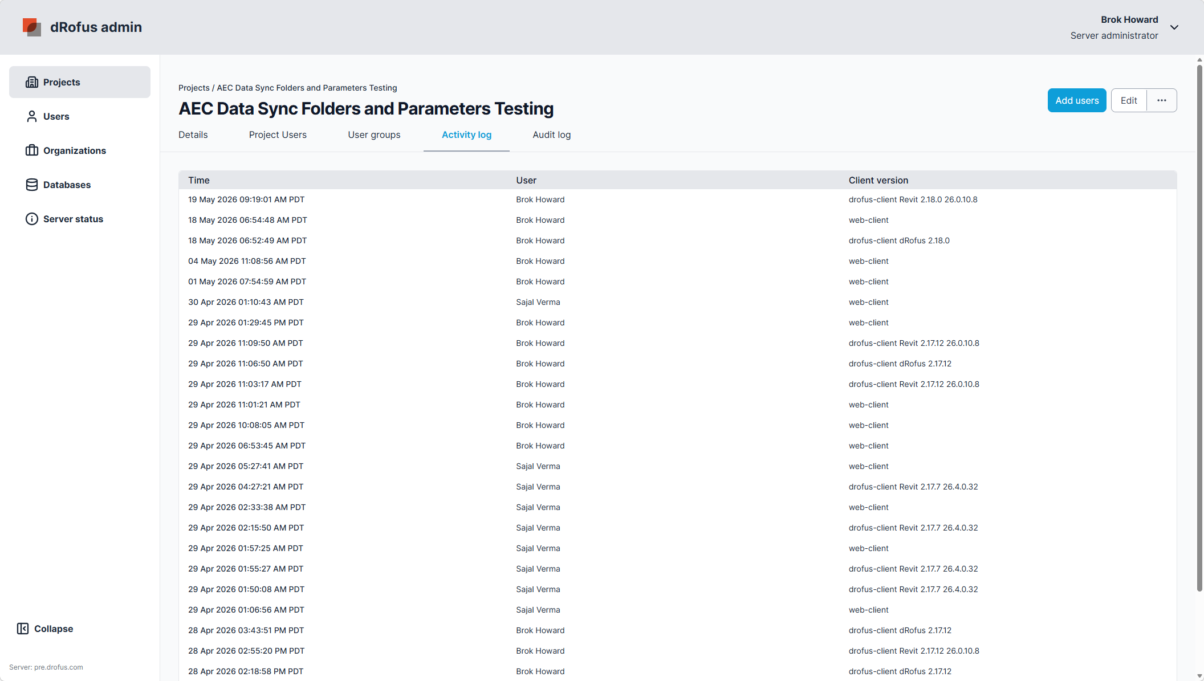
Task: Select the 29 Apr 2026 01:29:45 PM entry
Action: 677,323
